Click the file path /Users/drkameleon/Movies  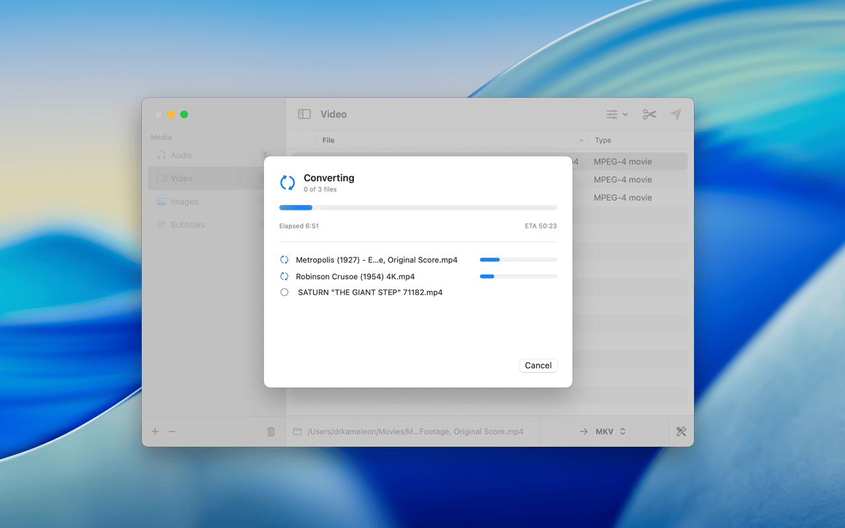click(415, 432)
